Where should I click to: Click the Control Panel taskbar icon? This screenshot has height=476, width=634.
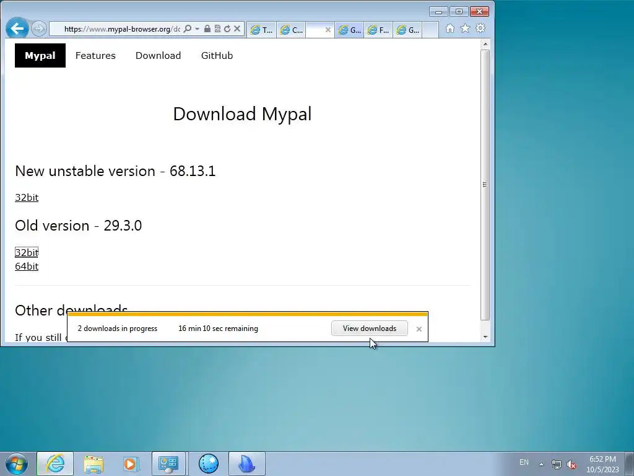tap(168, 464)
